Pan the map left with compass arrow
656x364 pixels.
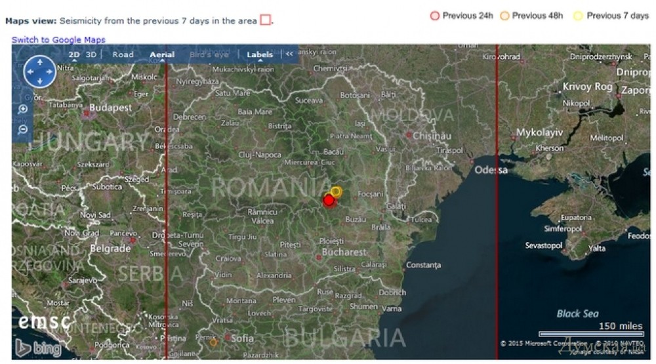pos(30,71)
